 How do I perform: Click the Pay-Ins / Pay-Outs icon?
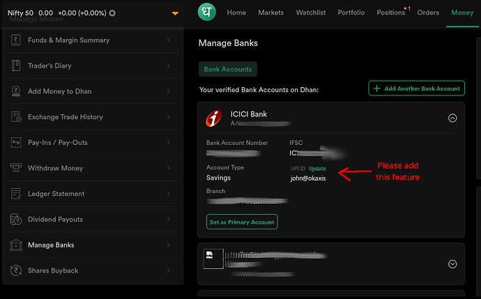point(16,142)
